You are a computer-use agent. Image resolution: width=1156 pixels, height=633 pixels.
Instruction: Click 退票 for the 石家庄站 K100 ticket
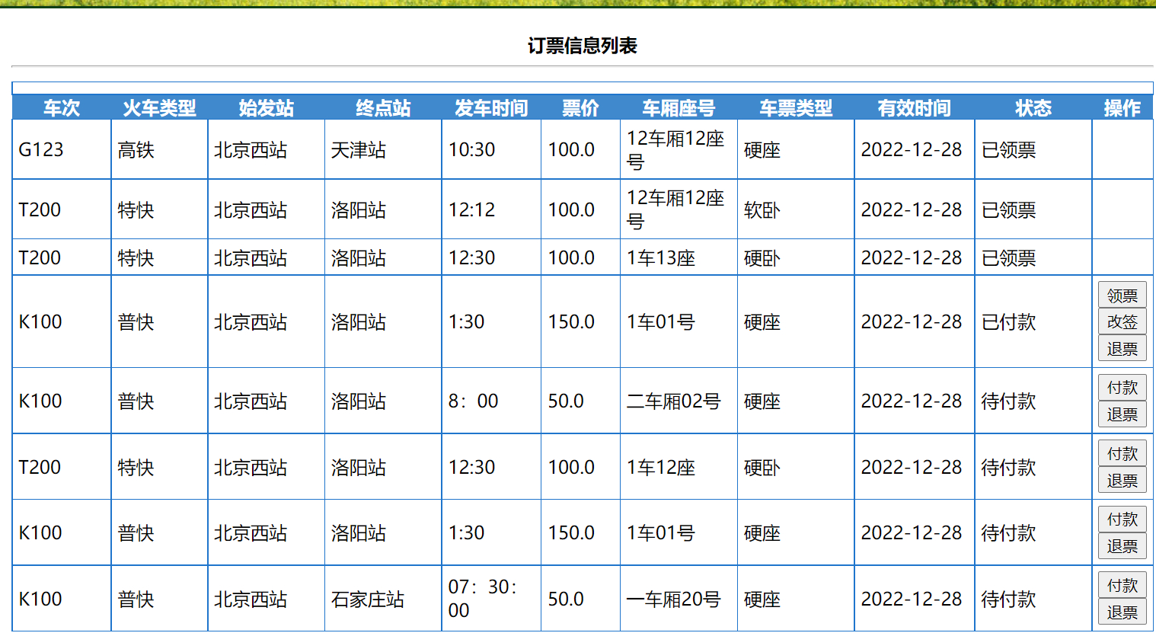(x=1122, y=612)
